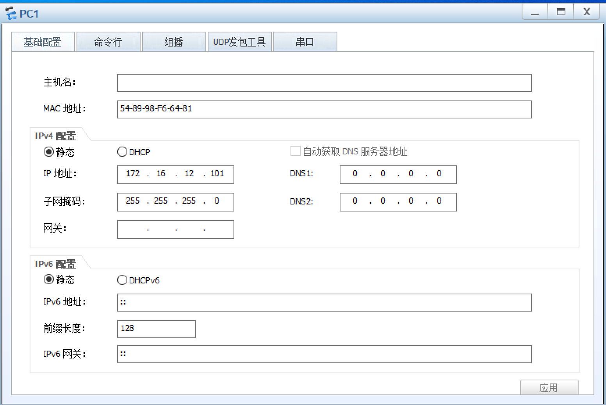
Task: Click the empty 网关 field
Action: tap(175, 229)
